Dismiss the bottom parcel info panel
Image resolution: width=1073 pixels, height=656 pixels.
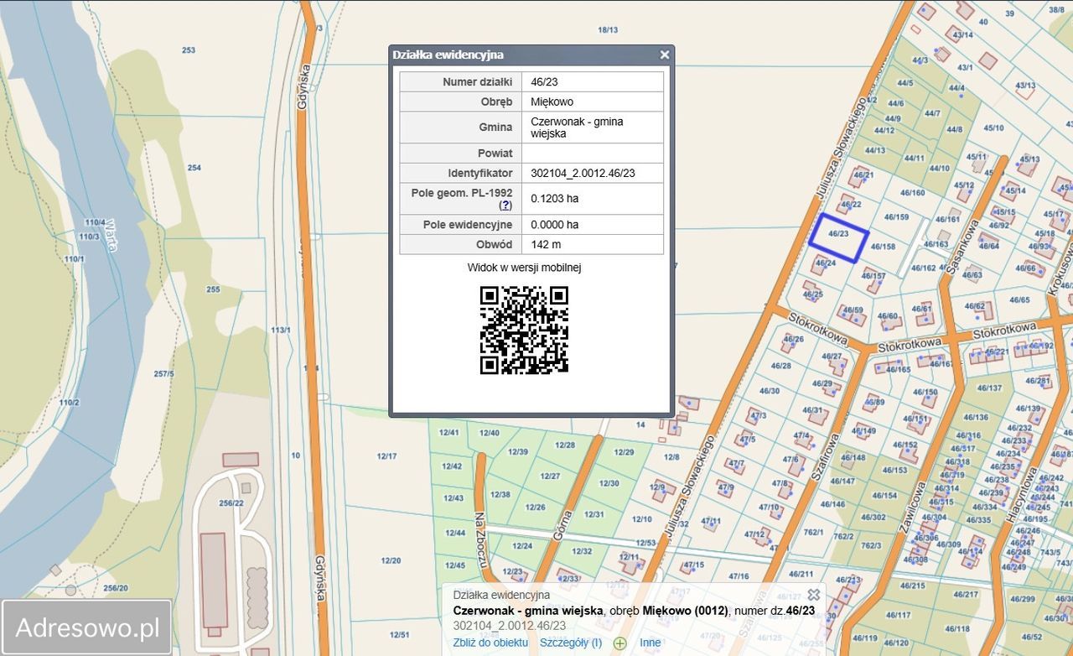click(813, 595)
